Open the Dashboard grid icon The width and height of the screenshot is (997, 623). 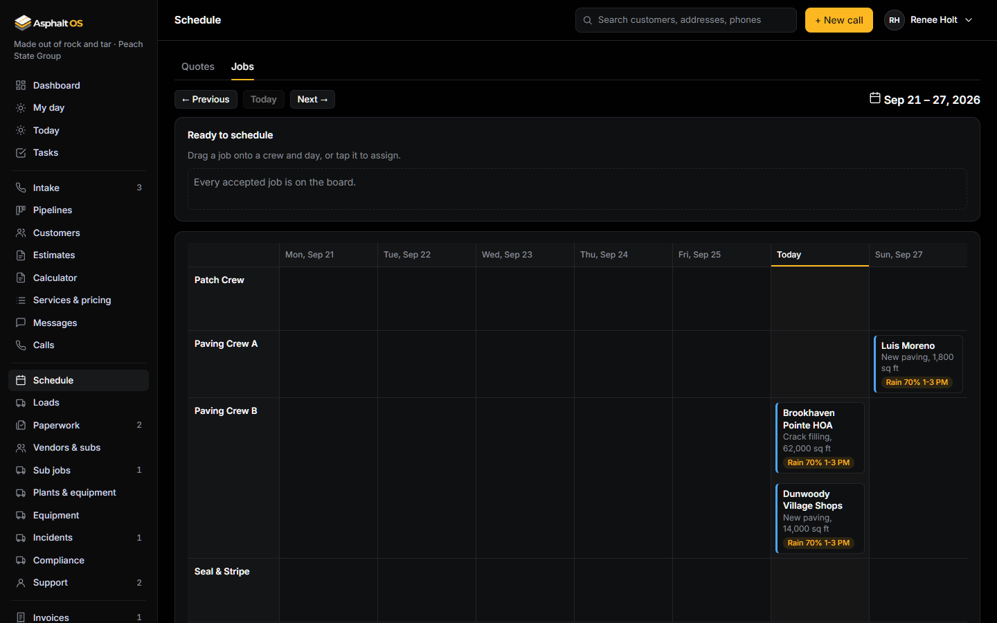[x=21, y=85]
